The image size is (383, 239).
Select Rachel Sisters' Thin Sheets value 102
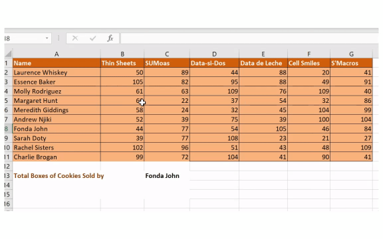[122, 147]
